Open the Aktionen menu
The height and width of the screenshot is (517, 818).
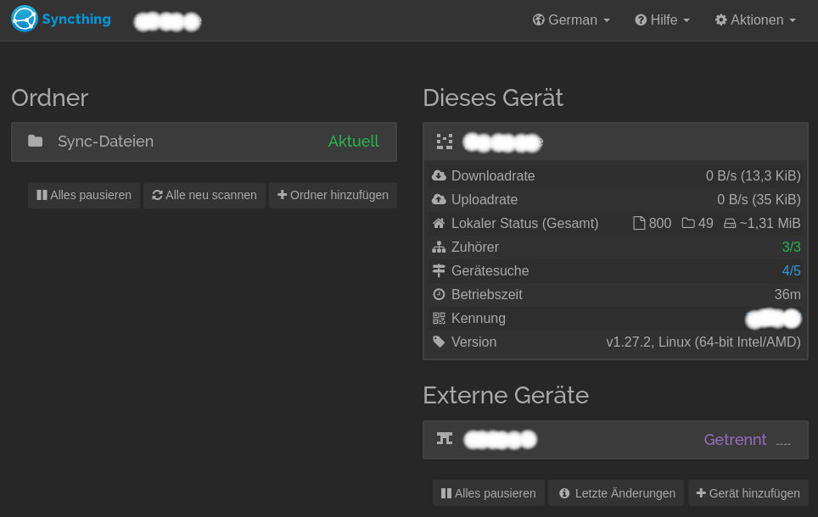point(755,19)
